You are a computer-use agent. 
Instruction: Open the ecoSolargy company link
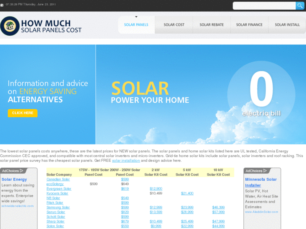tap(55, 184)
